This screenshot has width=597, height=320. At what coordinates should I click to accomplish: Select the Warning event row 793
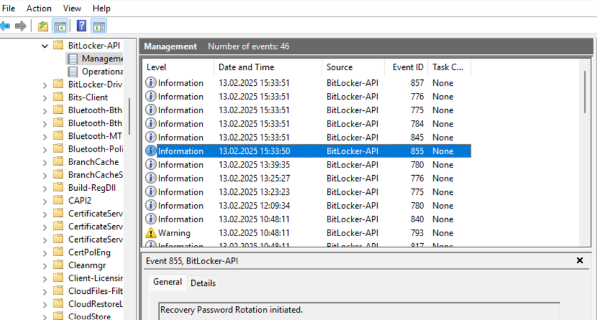[x=308, y=233]
